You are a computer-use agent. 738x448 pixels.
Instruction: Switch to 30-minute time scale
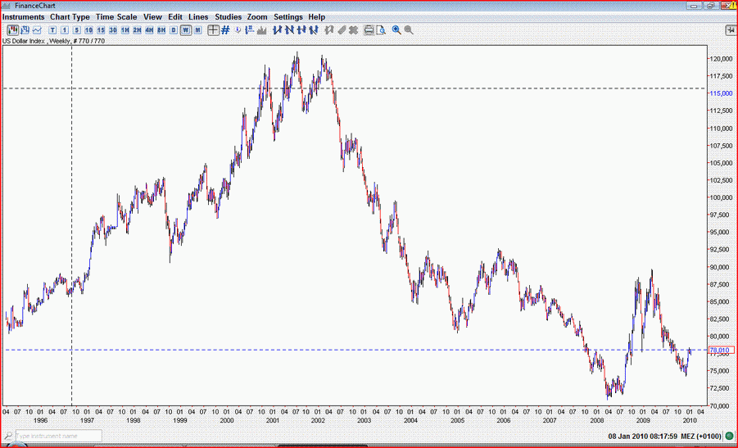[113, 30]
